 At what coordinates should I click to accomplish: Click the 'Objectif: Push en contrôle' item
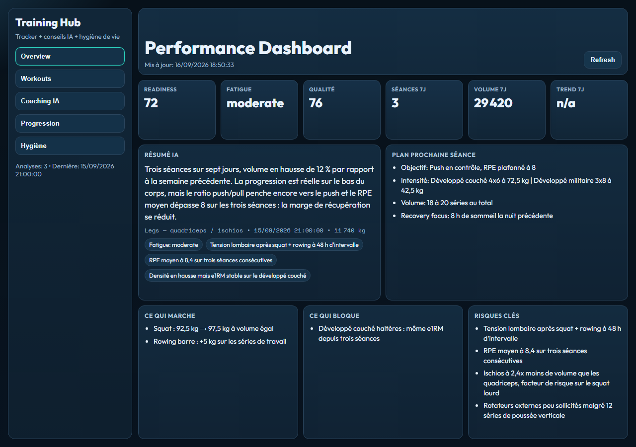click(x=468, y=168)
